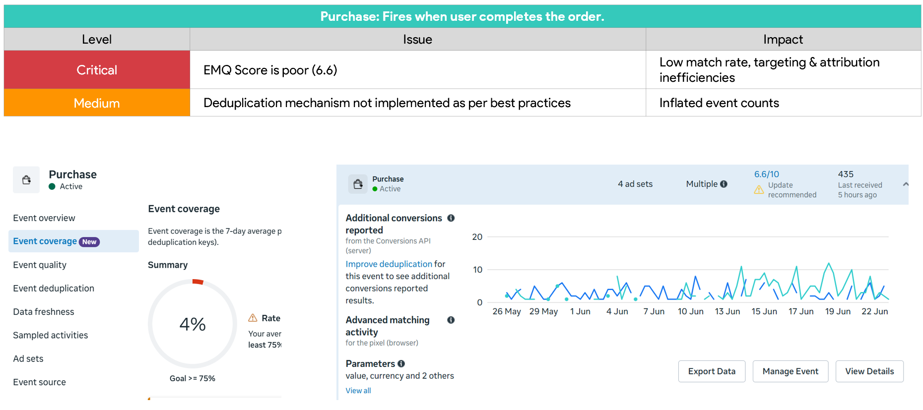Viewport: 923px width, 410px height.
Task: Click the View Details button
Action: tap(869, 371)
